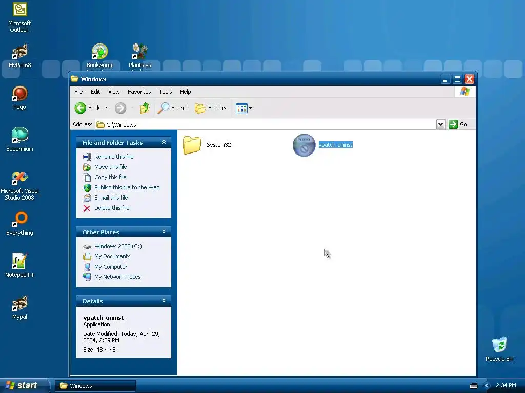Select the Everything desktop shortcut
Image resolution: width=525 pixels, height=393 pixels.
coord(19,224)
